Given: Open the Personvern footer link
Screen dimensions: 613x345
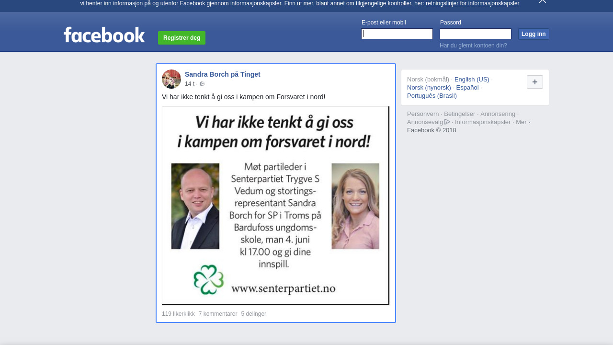Looking at the screenshot, I should pyautogui.click(x=423, y=114).
